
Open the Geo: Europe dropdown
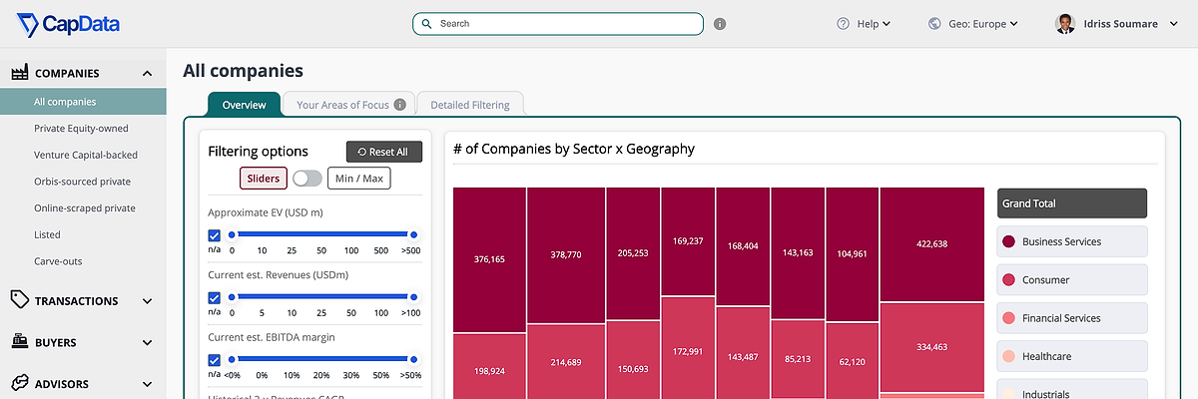(x=973, y=23)
